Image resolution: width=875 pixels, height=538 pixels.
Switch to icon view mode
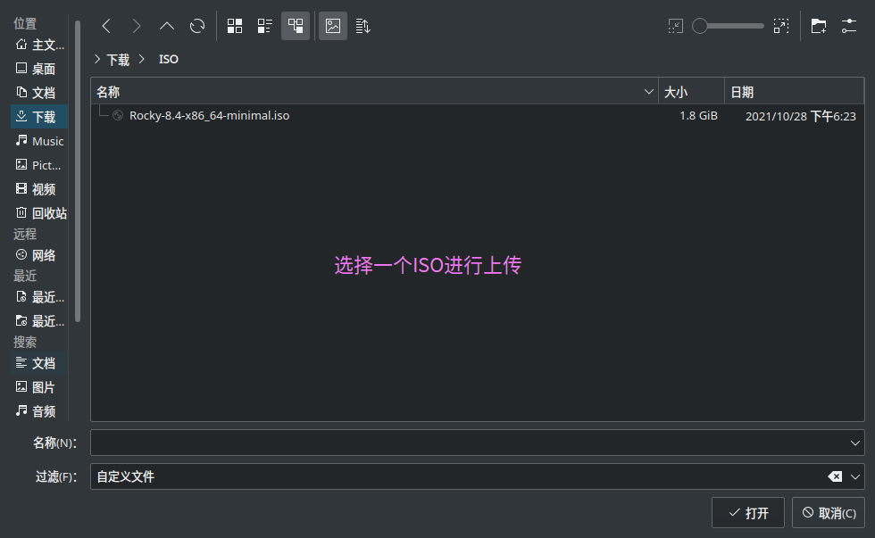point(235,26)
